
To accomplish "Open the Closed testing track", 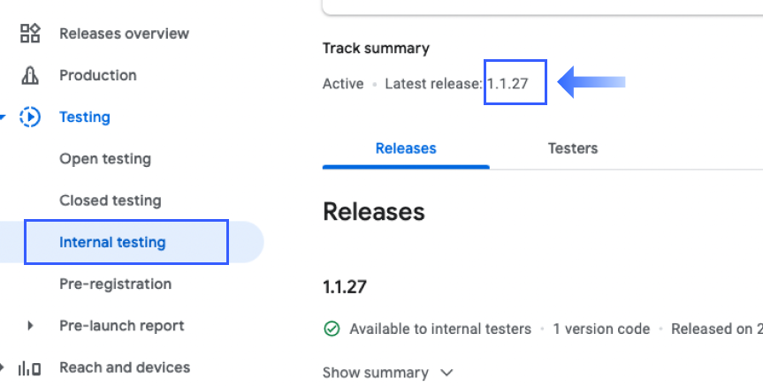I will click(111, 201).
